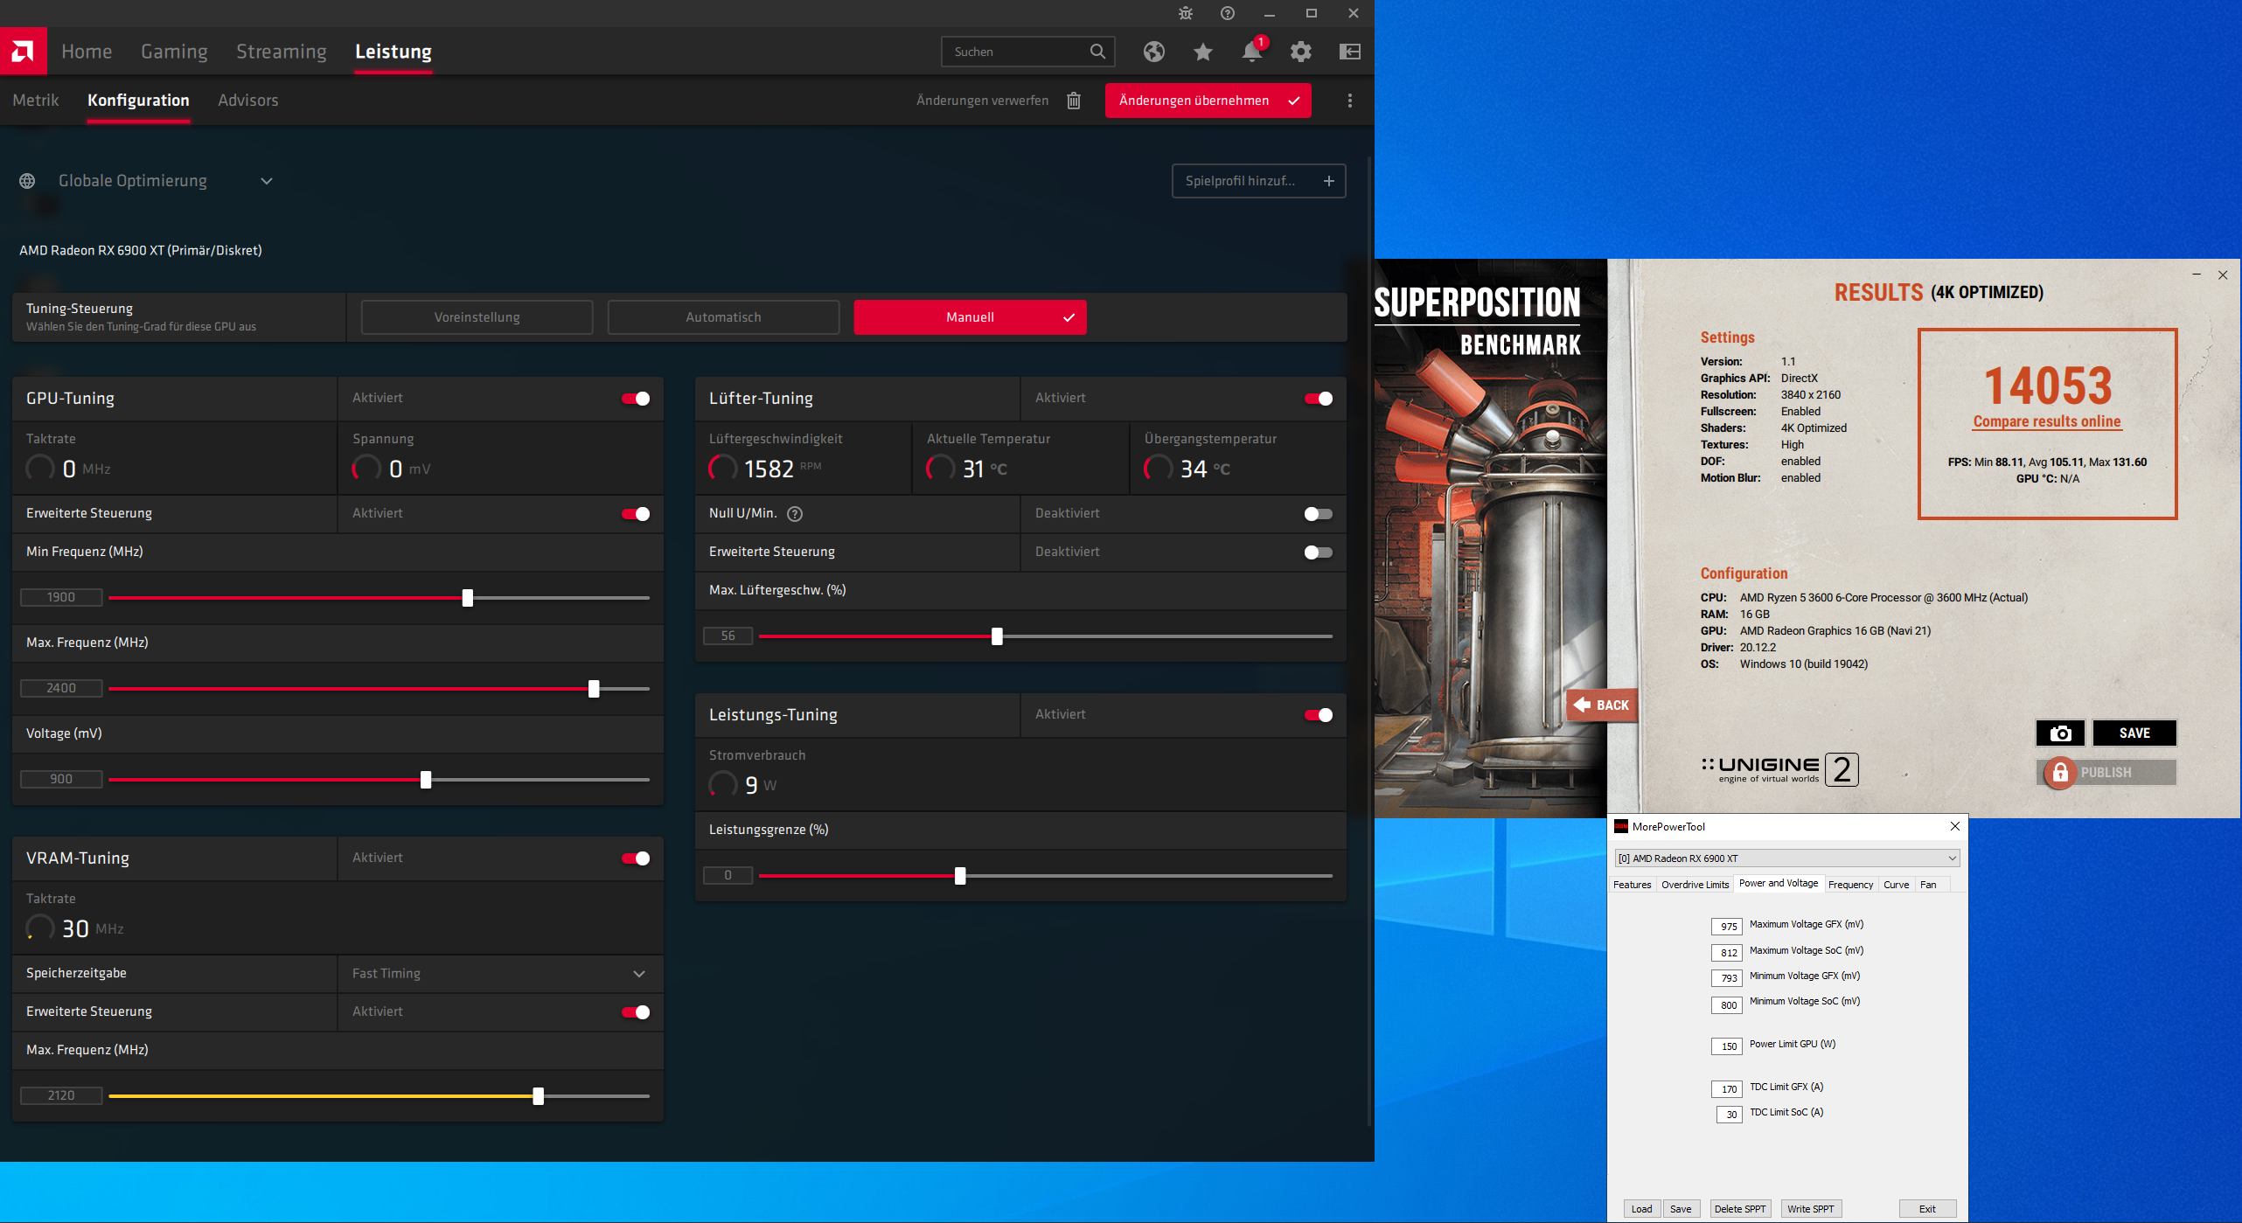Viewport: 2242px width, 1223px height.
Task: Open the MorePowerTool GPU selection combo box
Action: 1786,858
